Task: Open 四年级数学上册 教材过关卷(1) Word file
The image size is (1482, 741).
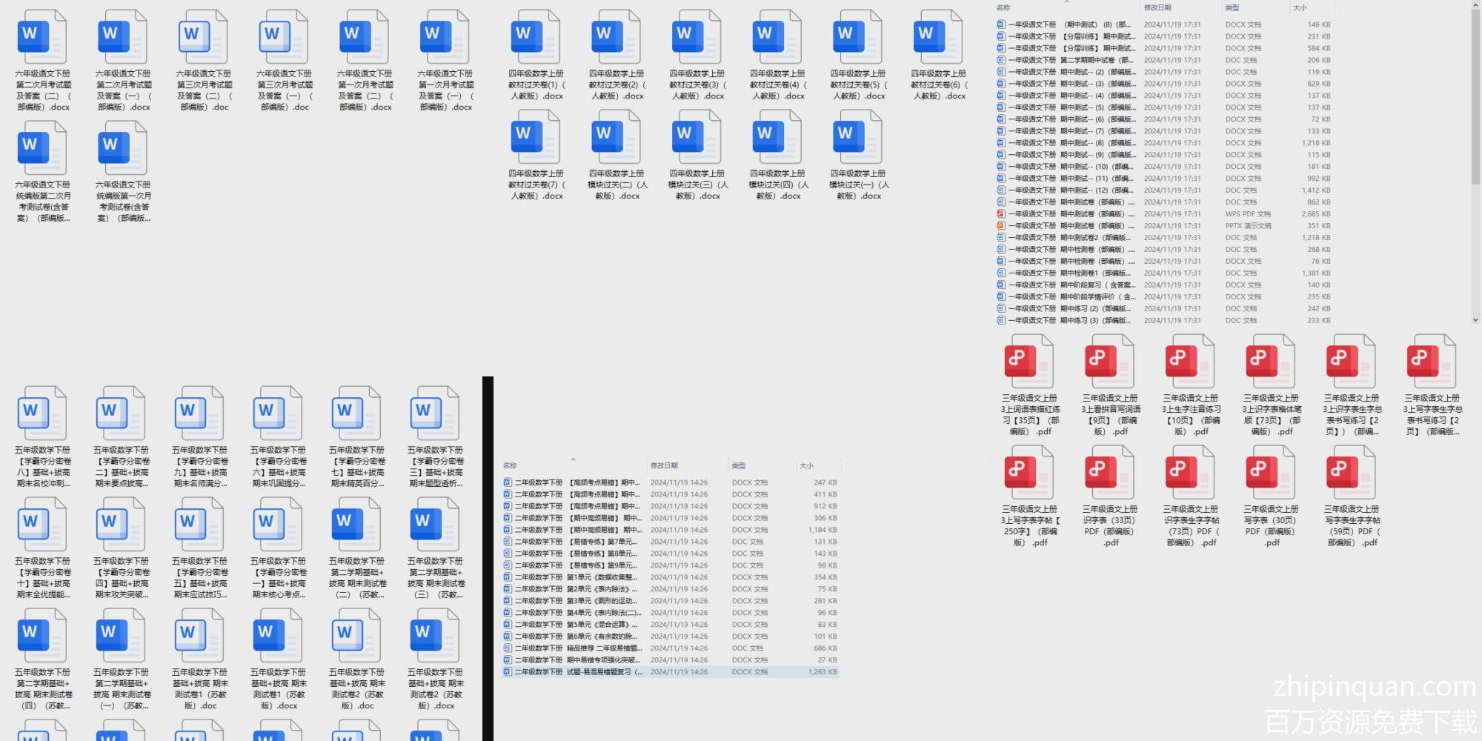Action: click(x=536, y=39)
